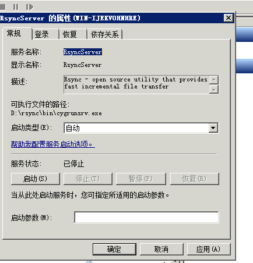Close the RsyncServer properties dialog
This screenshot has height=263, width=253.
229,18
